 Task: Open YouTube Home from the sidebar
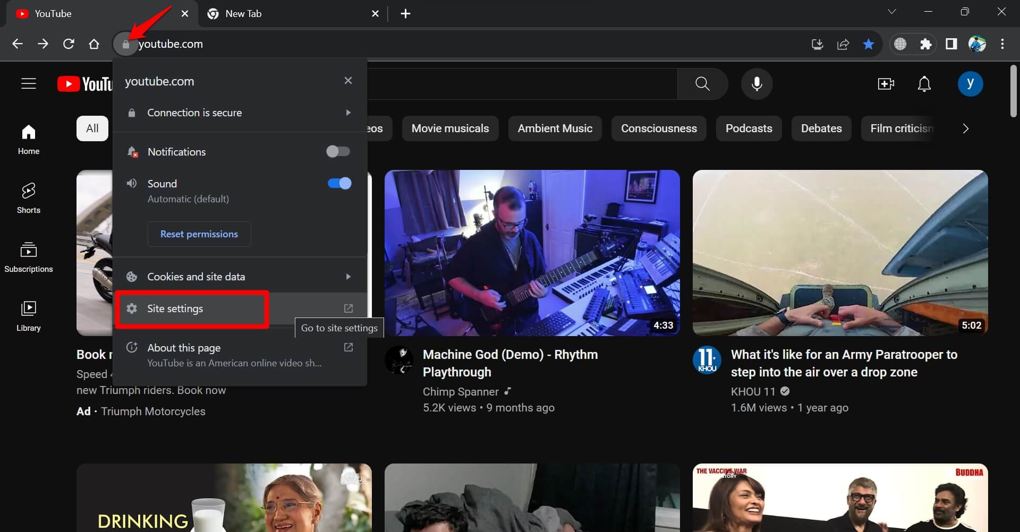pyautogui.click(x=28, y=139)
